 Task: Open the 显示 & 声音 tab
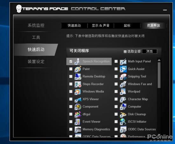point(101,25)
